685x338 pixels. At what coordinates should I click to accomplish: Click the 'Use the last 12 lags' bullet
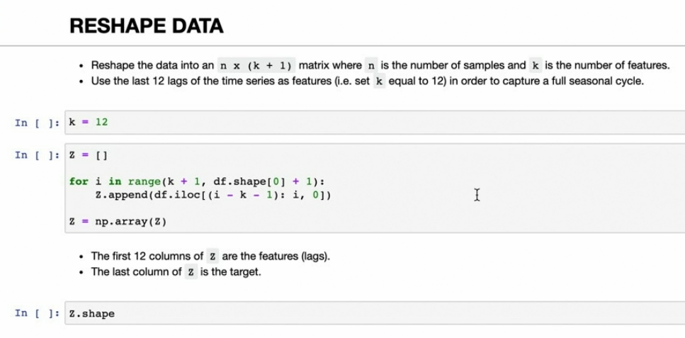tap(368, 81)
